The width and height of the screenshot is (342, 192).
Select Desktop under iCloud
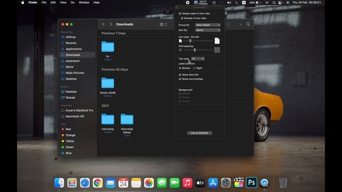click(x=71, y=92)
